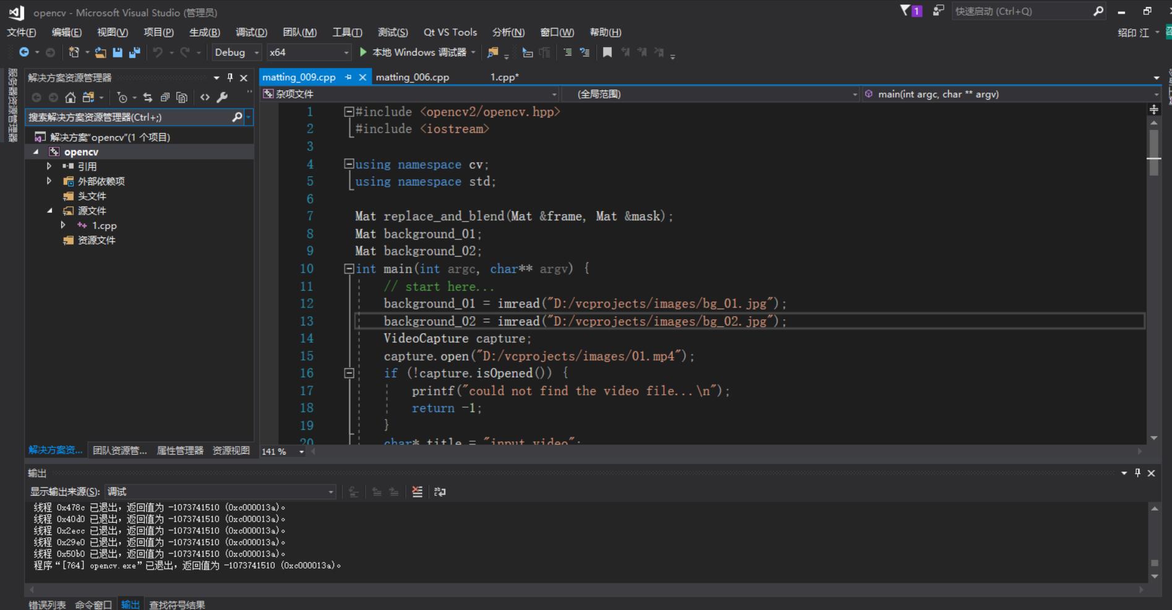1172x610 pixels.
Task: Click the Home icon in Solution Explorer
Action: tap(71, 97)
